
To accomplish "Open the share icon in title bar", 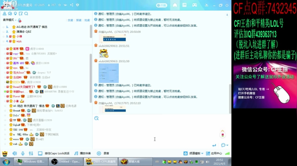I will [x=72, y=5].
